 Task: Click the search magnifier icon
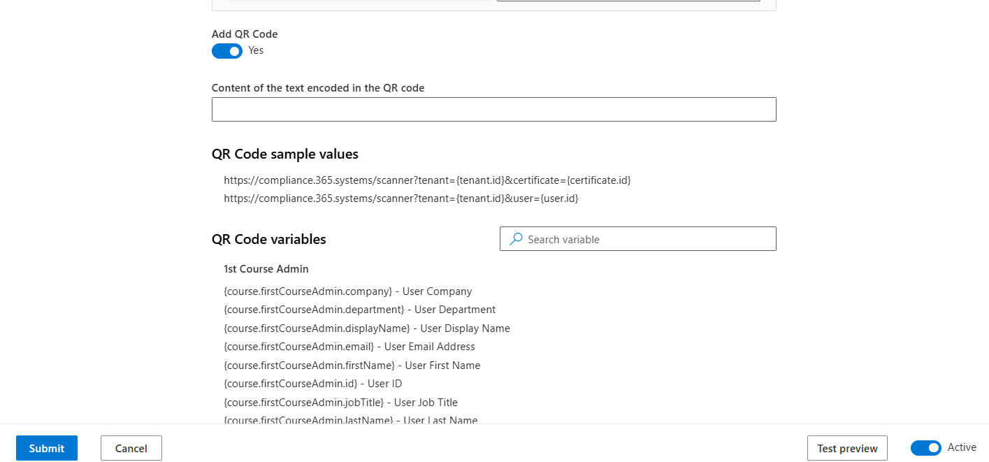tap(516, 239)
